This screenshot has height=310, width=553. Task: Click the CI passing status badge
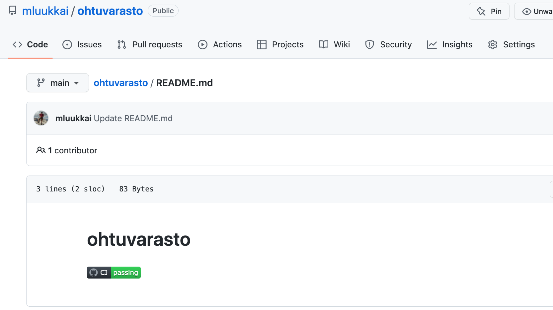click(x=114, y=273)
